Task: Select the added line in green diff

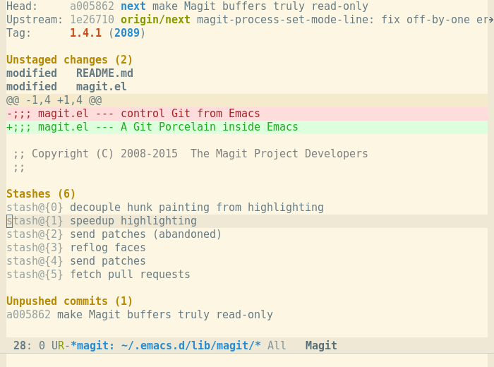Action: click(x=152, y=127)
